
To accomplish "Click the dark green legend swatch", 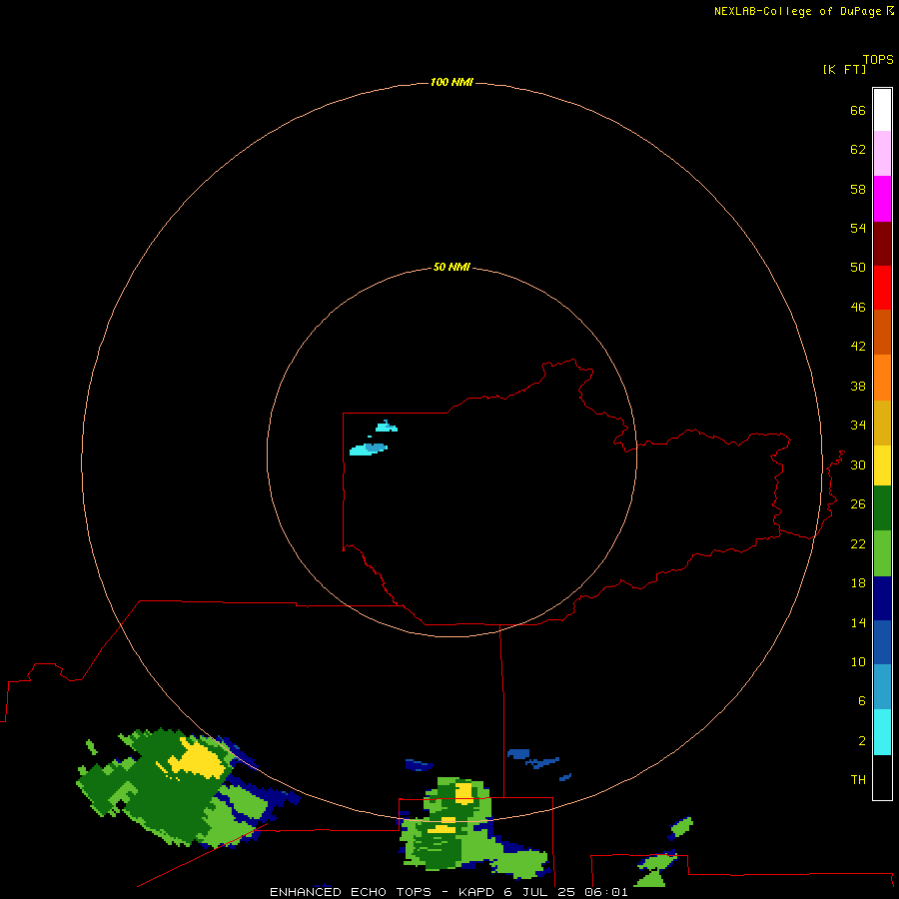I will 882,508.
